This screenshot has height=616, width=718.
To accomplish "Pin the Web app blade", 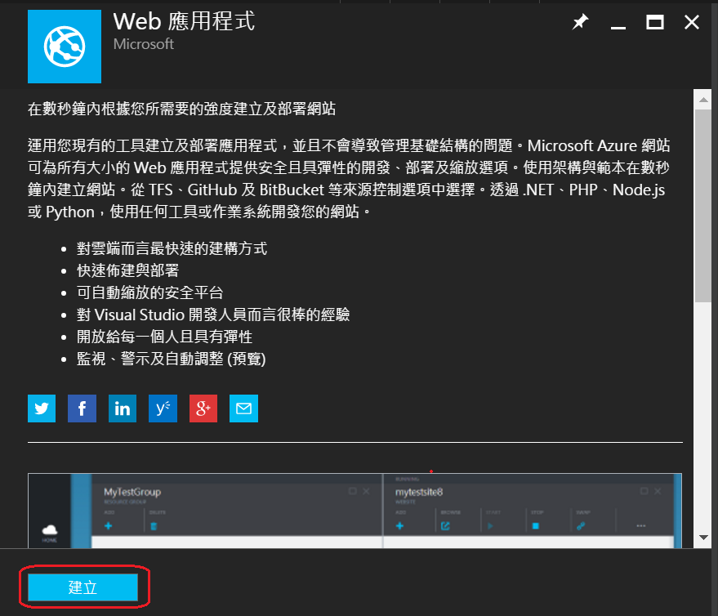I will coord(580,21).
